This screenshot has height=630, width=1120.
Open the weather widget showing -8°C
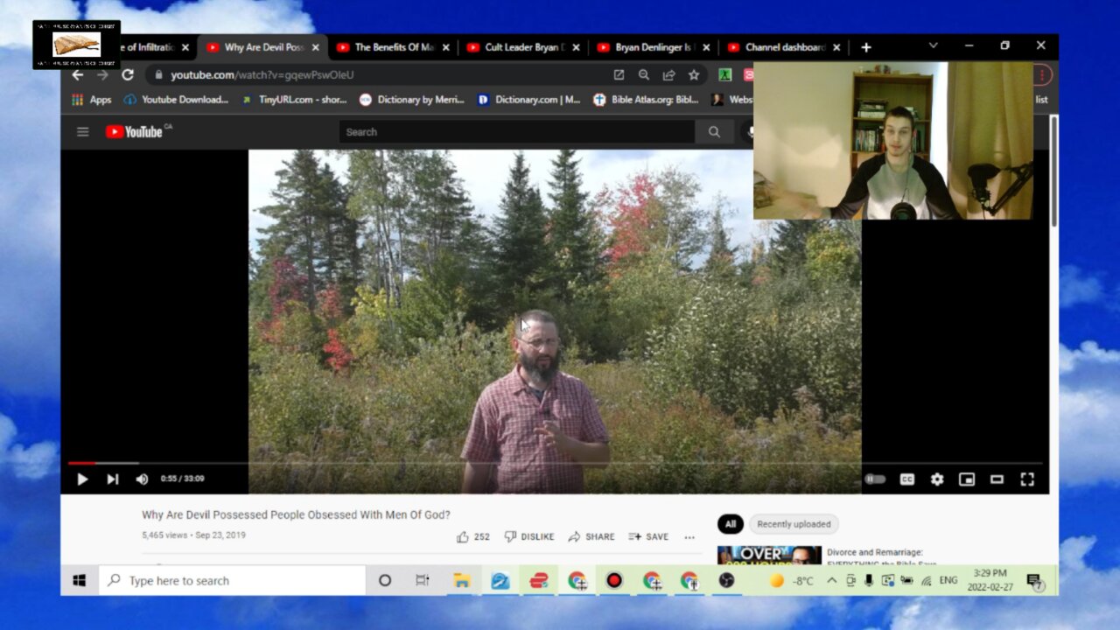791,581
